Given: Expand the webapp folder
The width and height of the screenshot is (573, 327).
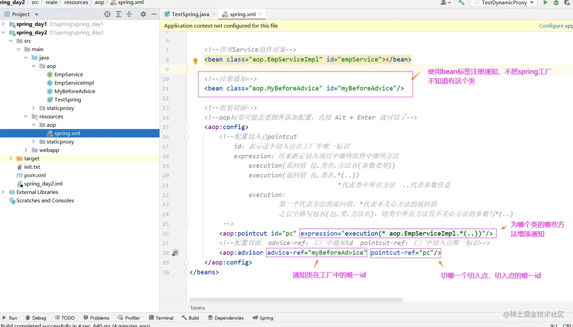Looking at the screenshot, I should [26, 150].
